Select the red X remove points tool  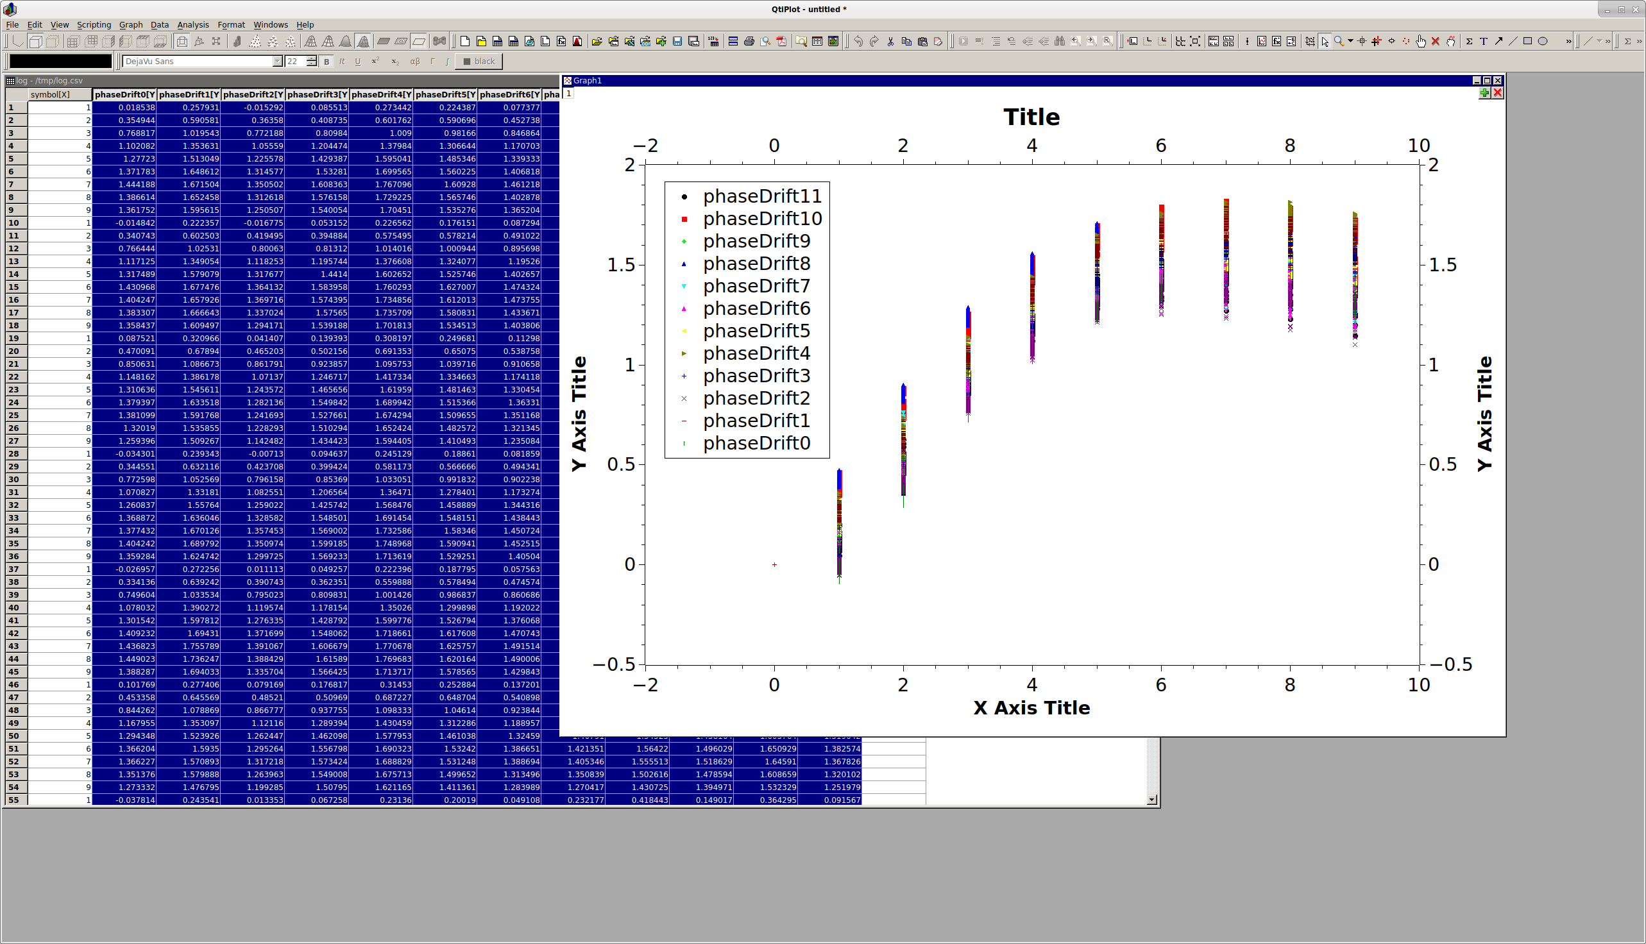(1435, 42)
